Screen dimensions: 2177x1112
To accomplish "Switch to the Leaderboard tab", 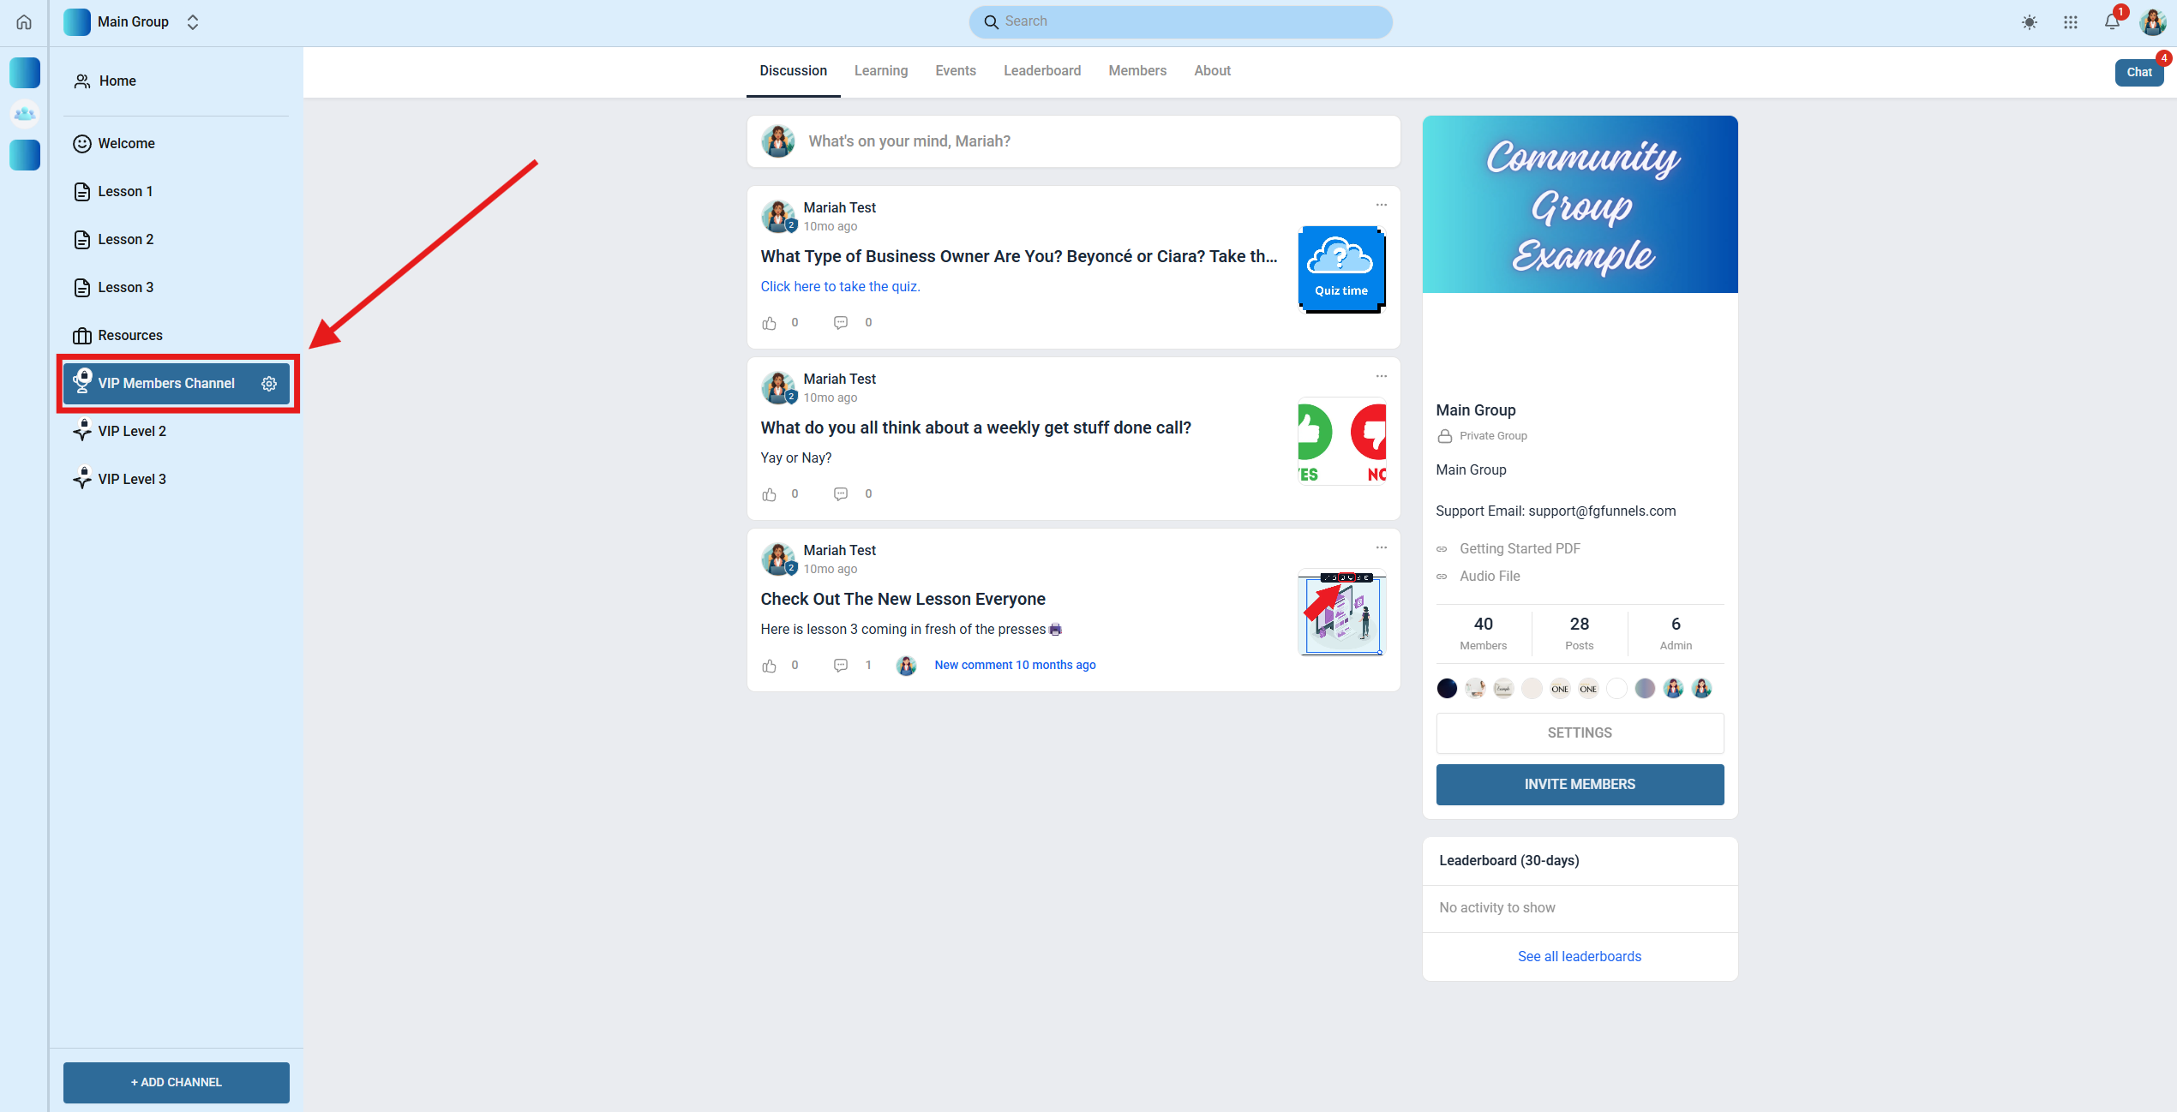I will (x=1041, y=71).
